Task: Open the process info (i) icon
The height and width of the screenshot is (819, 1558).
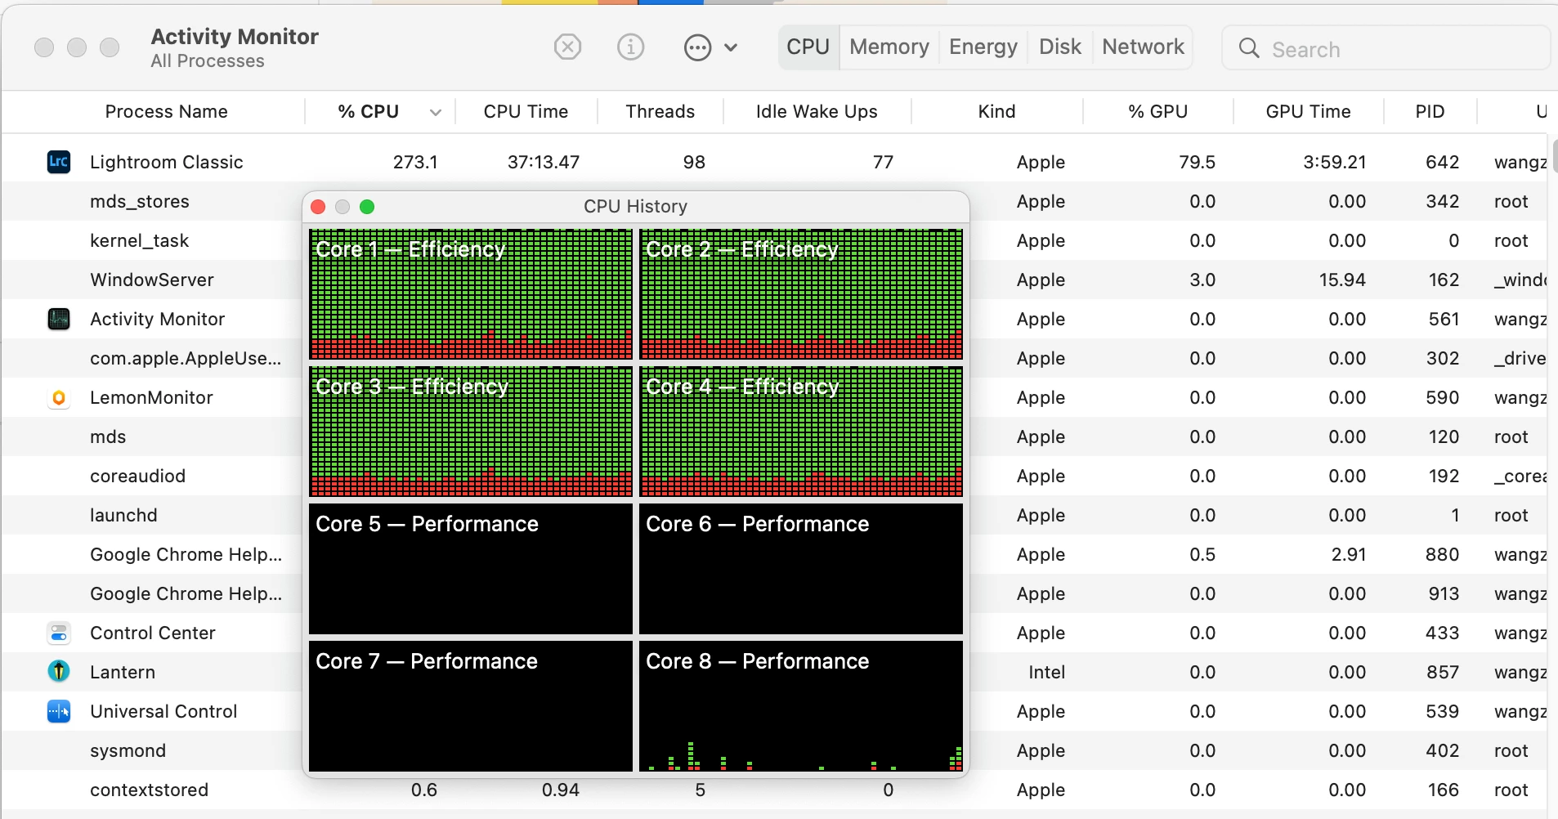Action: tap(630, 47)
